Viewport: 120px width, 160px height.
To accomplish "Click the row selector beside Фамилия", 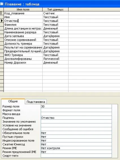I will click(x=2, y=25).
